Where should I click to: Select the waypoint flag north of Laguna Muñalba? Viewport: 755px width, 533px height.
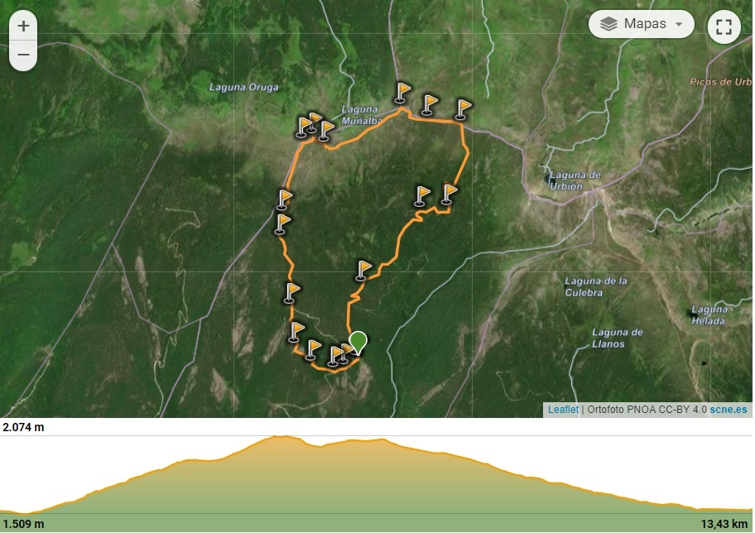402,93
